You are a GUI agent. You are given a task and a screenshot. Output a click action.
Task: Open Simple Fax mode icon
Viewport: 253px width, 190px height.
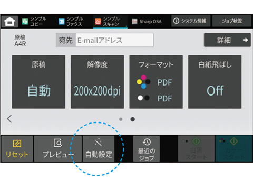click(x=62, y=22)
